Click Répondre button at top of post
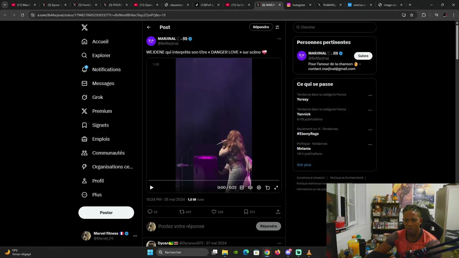 point(261,27)
